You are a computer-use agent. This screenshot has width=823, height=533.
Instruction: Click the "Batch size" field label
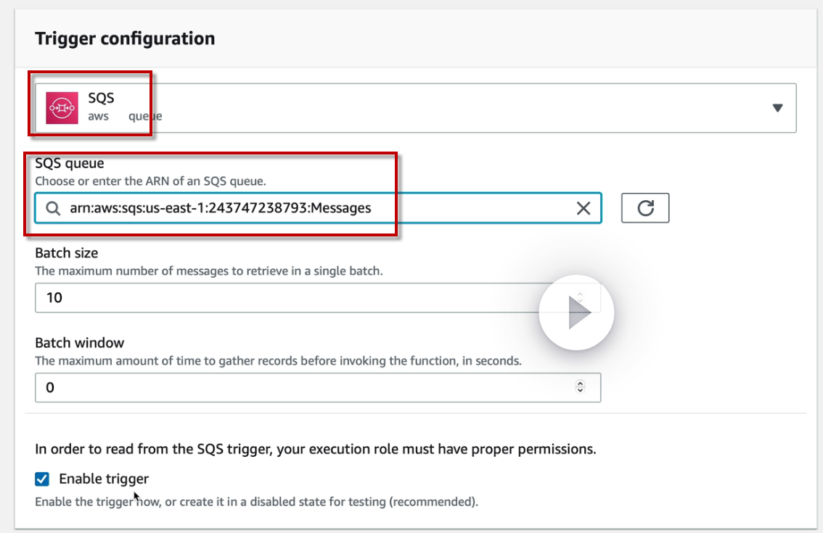pos(67,253)
